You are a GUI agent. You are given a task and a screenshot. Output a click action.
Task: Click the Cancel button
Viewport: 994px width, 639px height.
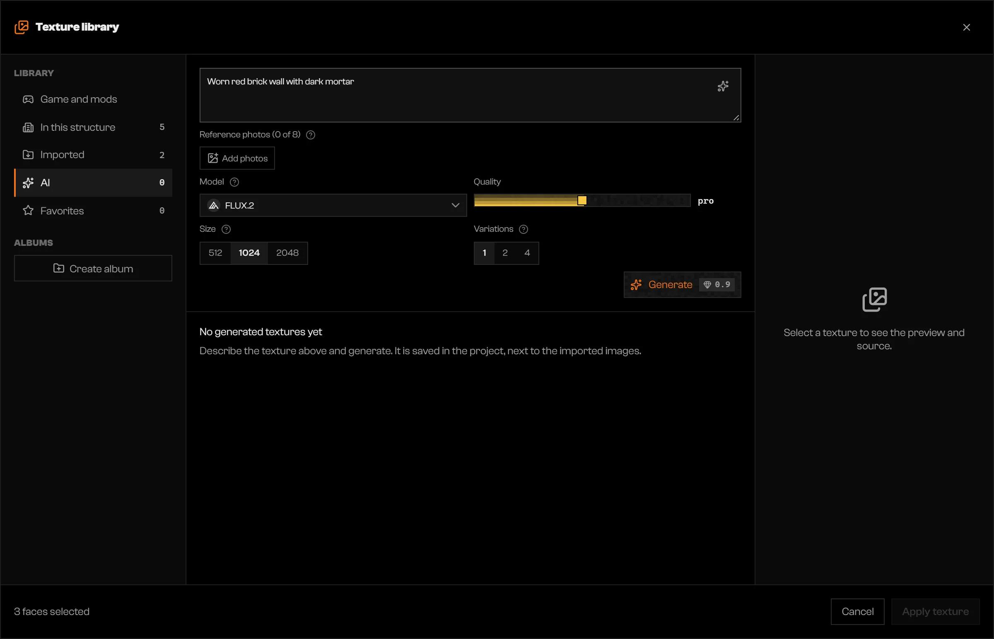pos(857,612)
